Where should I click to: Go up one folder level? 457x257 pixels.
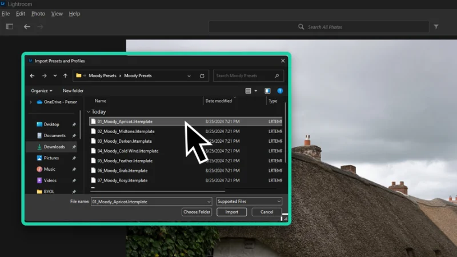point(65,76)
